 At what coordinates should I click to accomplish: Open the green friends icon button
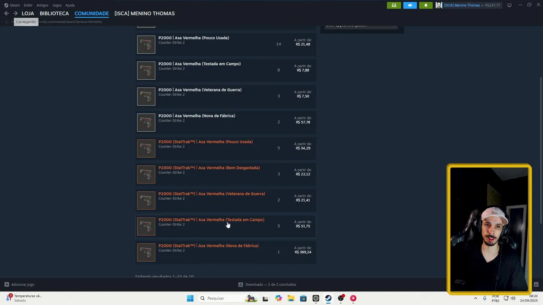point(394,5)
